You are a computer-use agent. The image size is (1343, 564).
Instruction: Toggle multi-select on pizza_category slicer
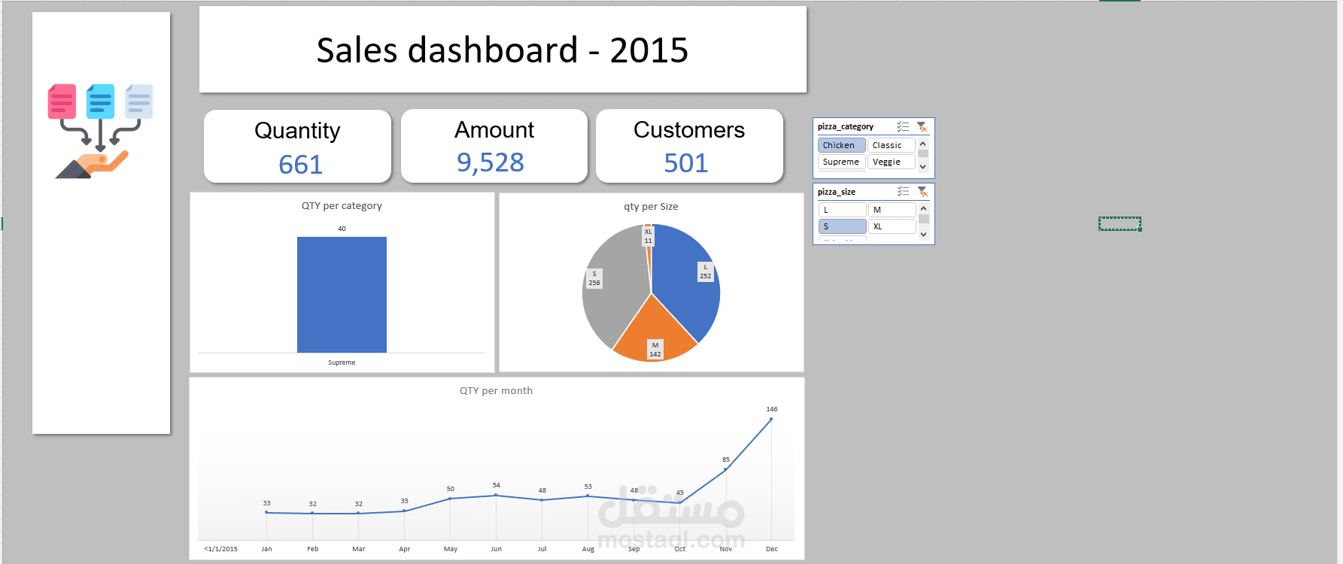pos(903,127)
